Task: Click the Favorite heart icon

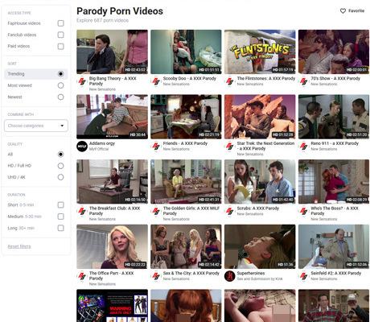Action: coord(343,11)
